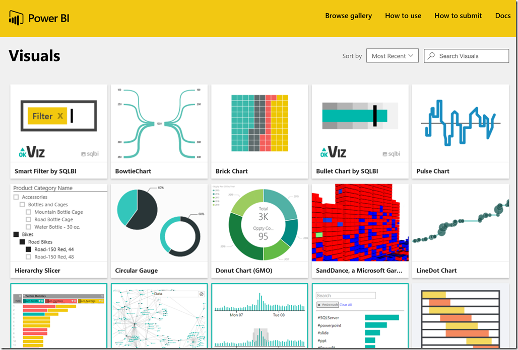
Task: Click the Smart Filter by SQLBI title
Action: tap(45, 171)
